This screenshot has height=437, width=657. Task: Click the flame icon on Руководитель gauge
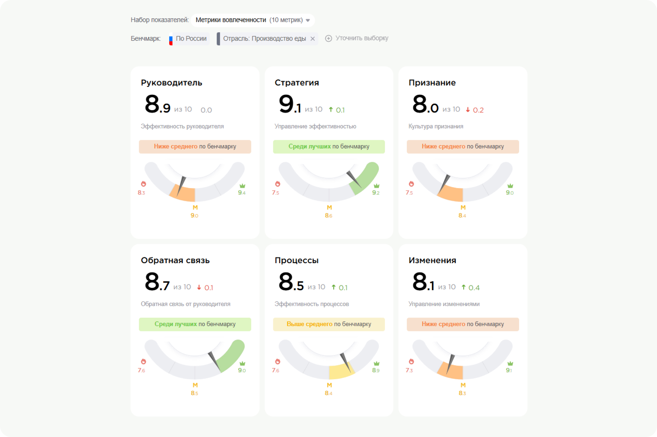point(143,184)
